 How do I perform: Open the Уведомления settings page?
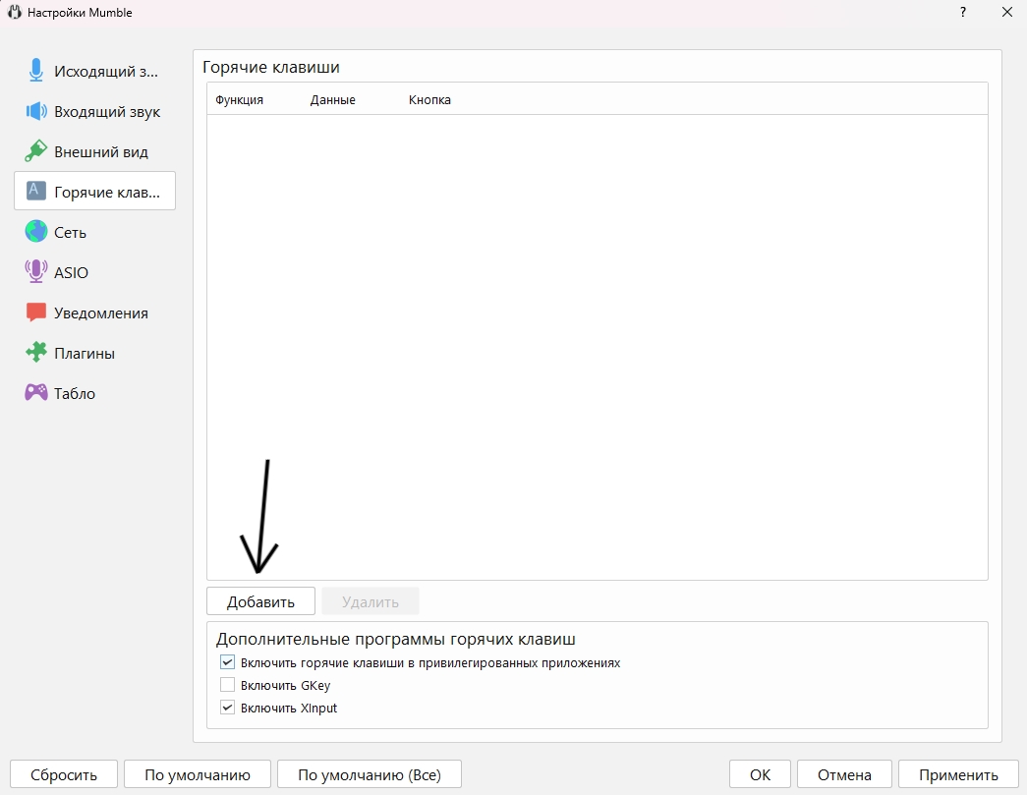[x=95, y=312]
